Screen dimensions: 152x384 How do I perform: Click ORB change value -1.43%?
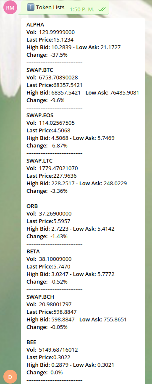pyautogui.click(x=59, y=237)
